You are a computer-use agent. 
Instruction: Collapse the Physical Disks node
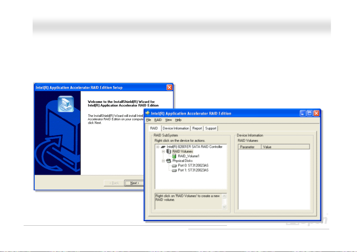click(x=163, y=161)
